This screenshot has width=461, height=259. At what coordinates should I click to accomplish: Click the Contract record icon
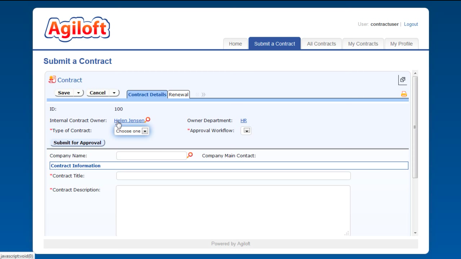click(52, 80)
